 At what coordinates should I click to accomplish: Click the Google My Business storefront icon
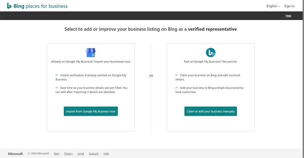click(91, 52)
